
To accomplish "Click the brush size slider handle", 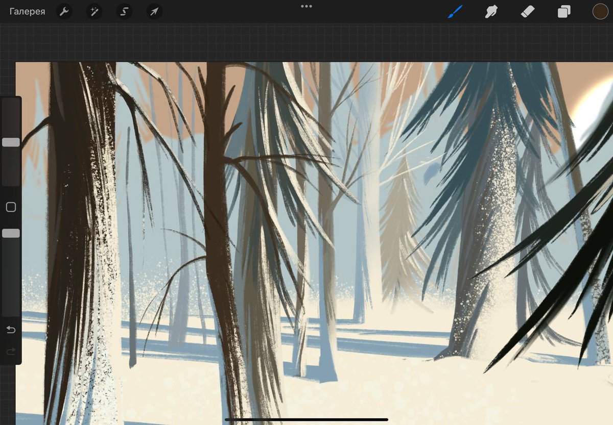I will (x=11, y=142).
